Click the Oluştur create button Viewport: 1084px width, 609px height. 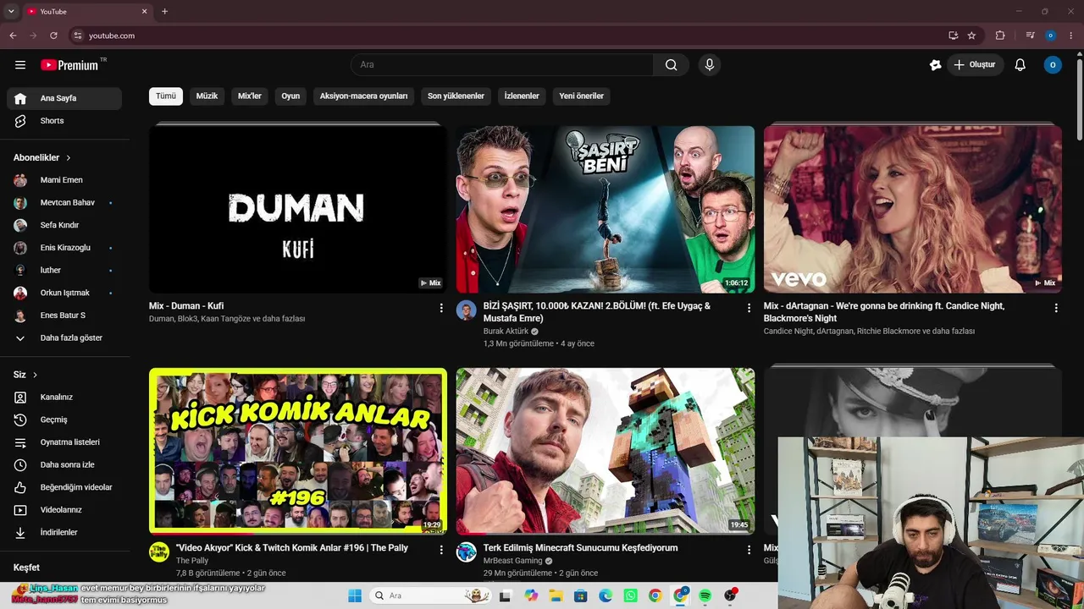975,65
